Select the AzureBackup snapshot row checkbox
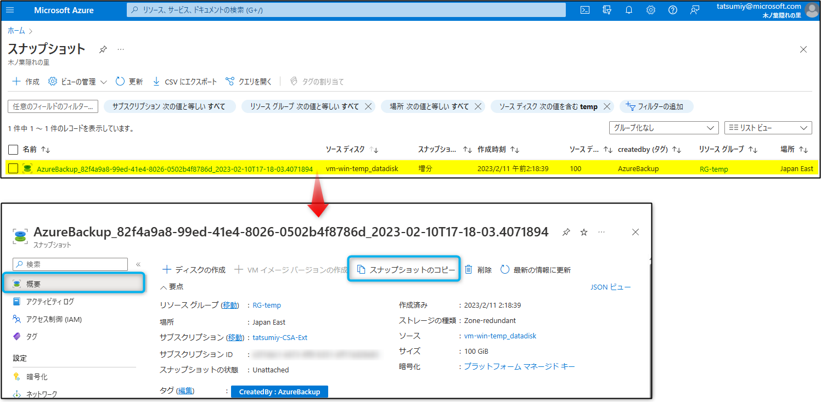Image resolution: width=821 pixels, height=402 pixels. click(13, 169)
